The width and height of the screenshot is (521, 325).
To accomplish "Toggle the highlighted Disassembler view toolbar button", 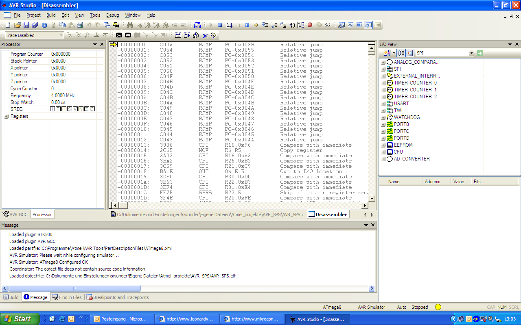I will pos(368,25).
